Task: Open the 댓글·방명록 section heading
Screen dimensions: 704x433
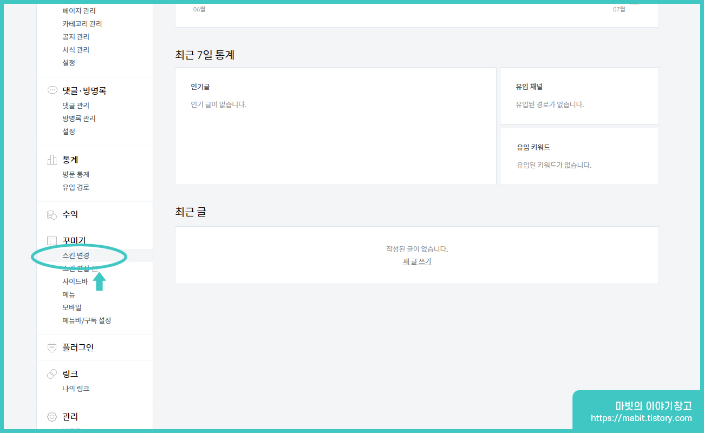Action: (84, 90)
